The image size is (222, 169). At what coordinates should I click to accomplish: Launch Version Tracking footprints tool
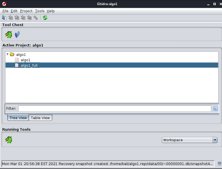click(x=17, y=35)
